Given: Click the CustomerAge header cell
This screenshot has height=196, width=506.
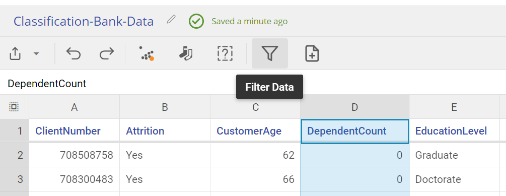Looking at the screenshot, I should tap(256, 131).
